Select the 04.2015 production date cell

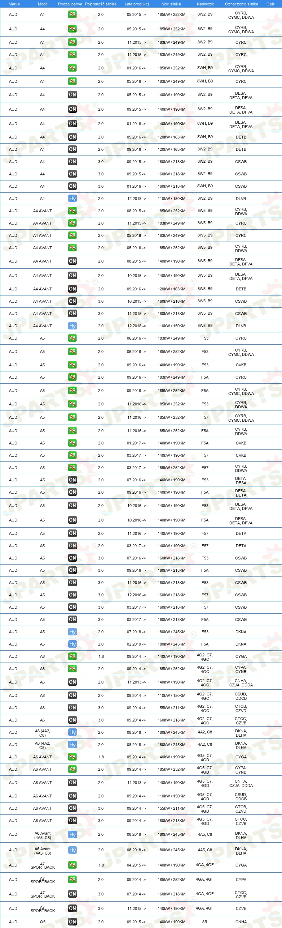click(136, 865)
